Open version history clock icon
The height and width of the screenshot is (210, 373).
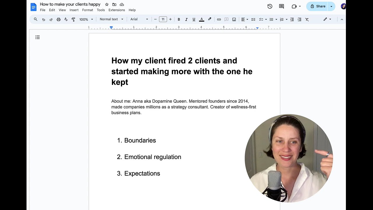coord(270,6)
